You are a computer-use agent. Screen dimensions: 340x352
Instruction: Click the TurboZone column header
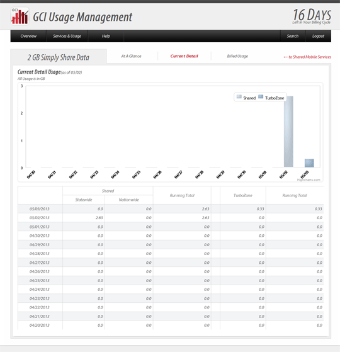click(x=243, y=195)
